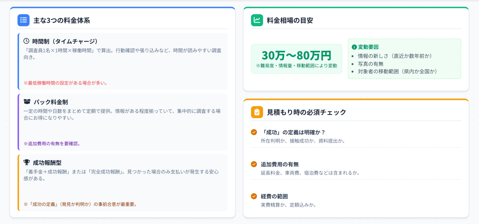Click the info icon beside 変動要因
The image size is (479, 224).
pyautogui.click(x=354, y=47)
